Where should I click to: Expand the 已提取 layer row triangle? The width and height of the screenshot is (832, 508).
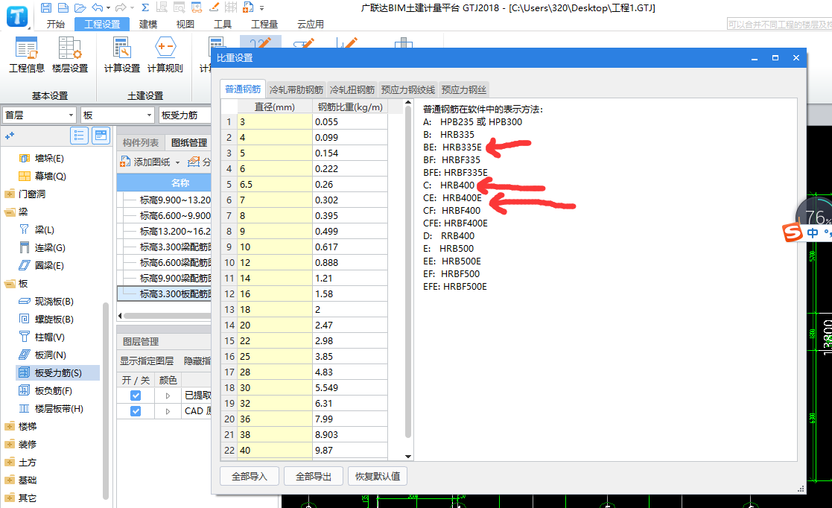click(x=168, y=396)
